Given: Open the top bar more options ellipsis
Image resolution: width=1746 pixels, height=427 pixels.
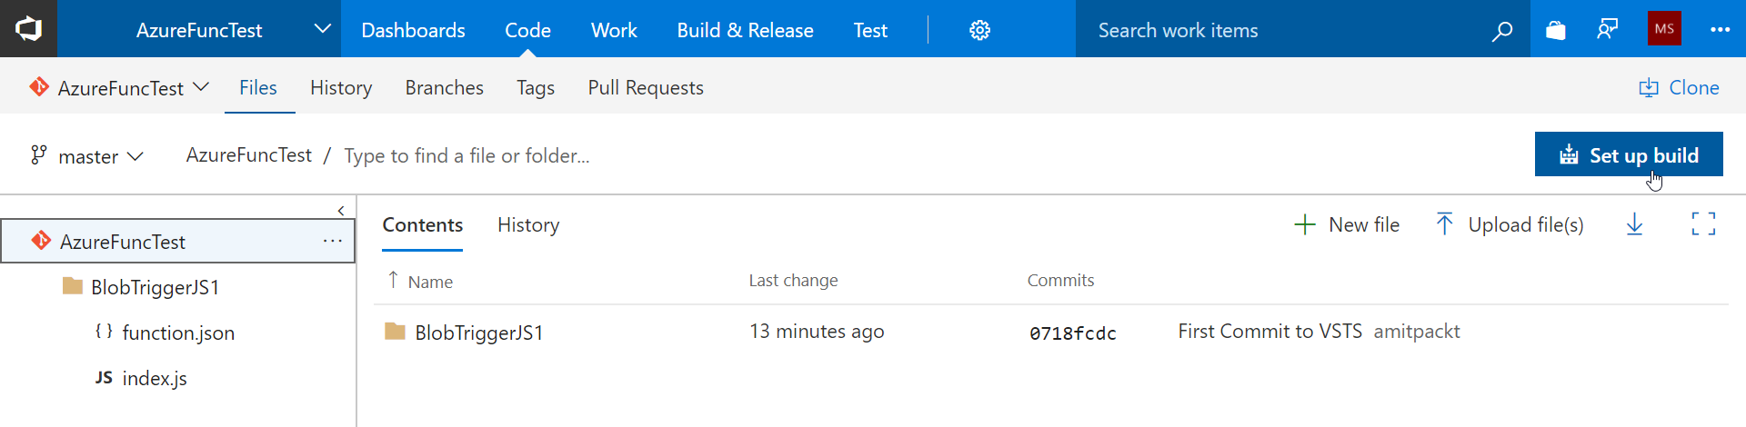Looking at the screenshot, I should 1720,29.
